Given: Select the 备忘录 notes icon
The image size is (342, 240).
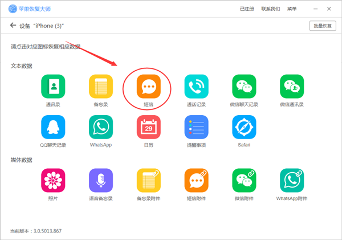Looking at the screenshot, I should [x=101, y=87].
